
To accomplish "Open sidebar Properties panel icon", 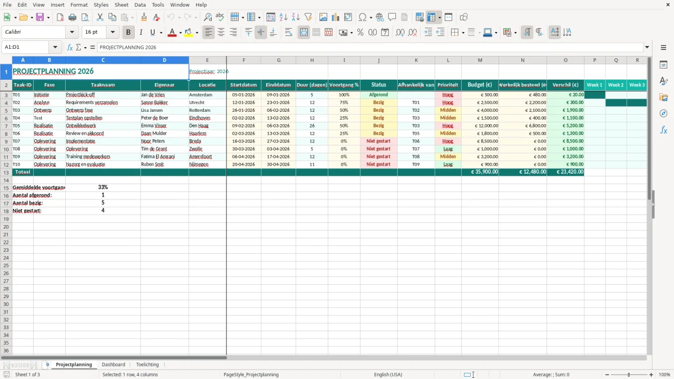I will 663,65.
